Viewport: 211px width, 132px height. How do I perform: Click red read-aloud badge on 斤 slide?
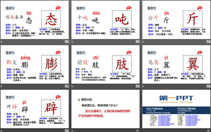point(200,8)
